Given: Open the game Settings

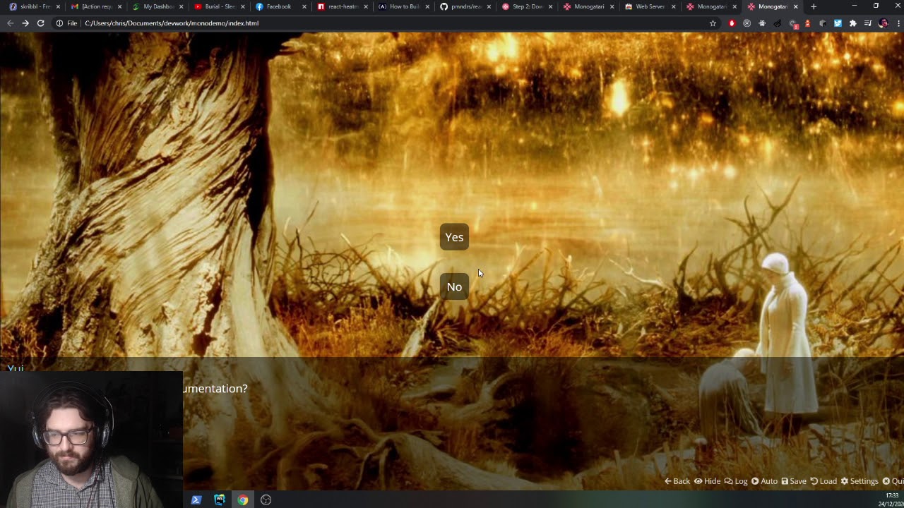Looking at the screenshot, I should (x=860, y=481).
